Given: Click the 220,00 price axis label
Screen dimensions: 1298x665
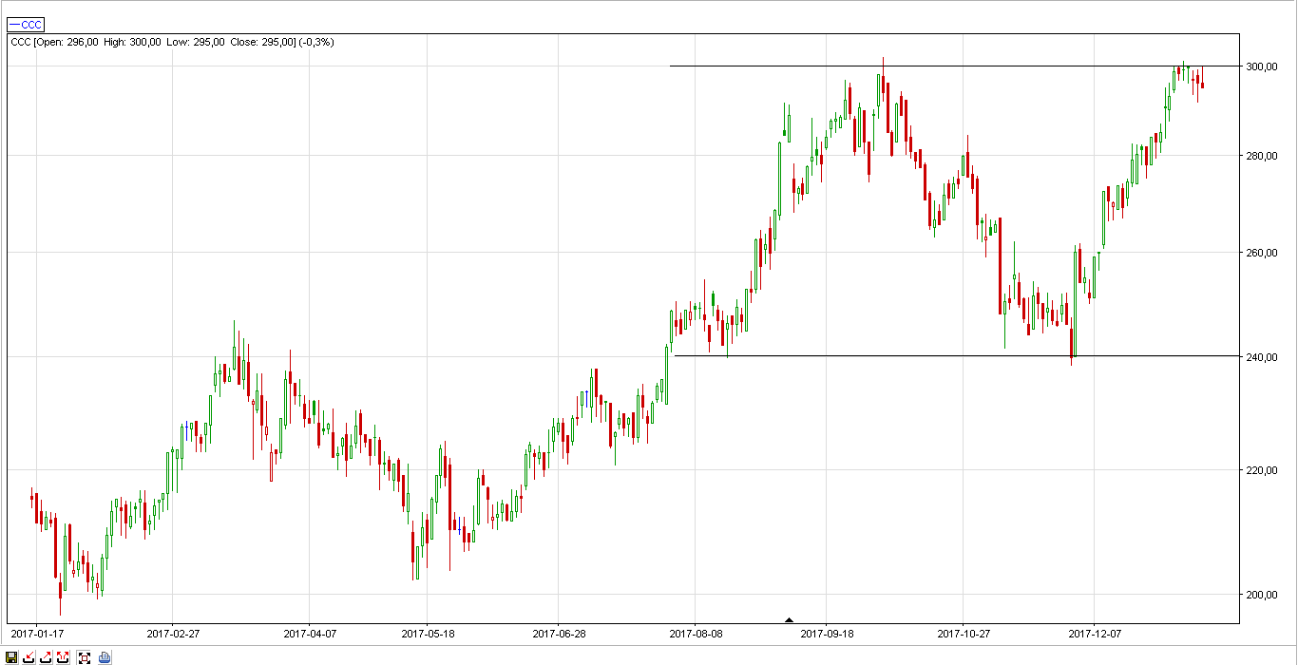Looking at the screenshot, I should point(1260,470).
